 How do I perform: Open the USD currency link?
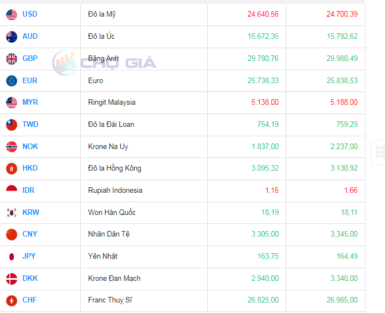click(x=30, y=14)
